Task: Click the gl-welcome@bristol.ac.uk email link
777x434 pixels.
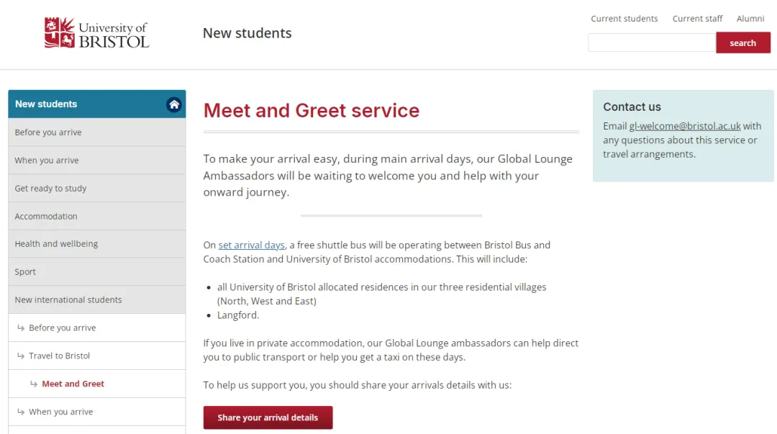Action: (685, 126)
